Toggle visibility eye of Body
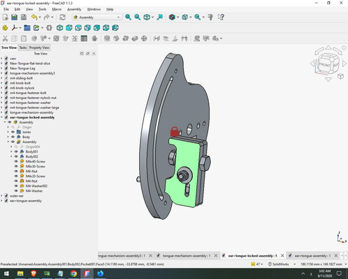 coord(13,137)
